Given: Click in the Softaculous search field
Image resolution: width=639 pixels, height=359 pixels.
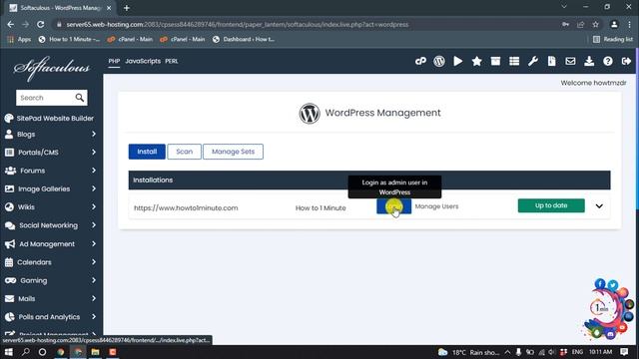Looking at the screenshot, I should tap(45, 98).
